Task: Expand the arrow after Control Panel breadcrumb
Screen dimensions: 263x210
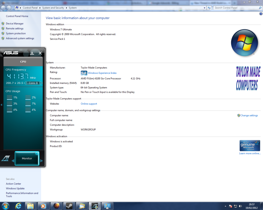Action: click(x=40, y=8)
